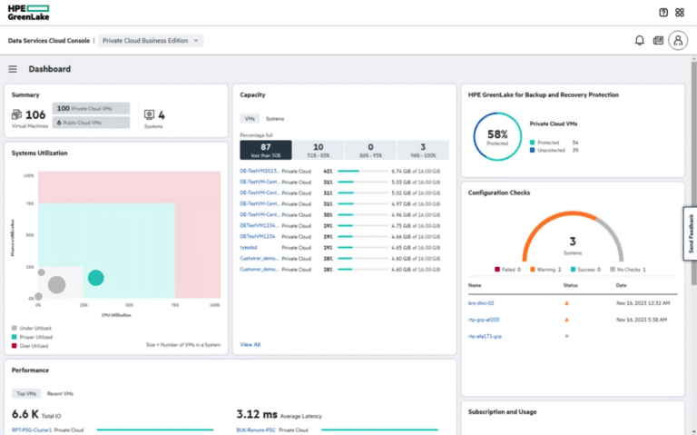
Task: Toggle the hamburger navigation menu
Action: pyautogui.click(x=13, y=69)
